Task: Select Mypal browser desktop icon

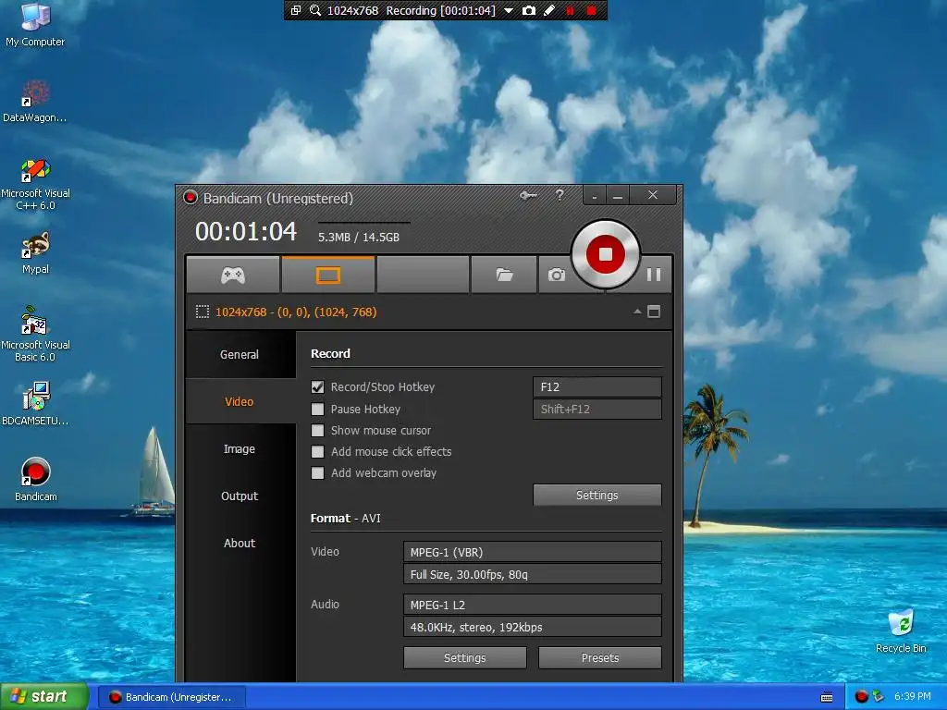Action: [x=35, y=253]
